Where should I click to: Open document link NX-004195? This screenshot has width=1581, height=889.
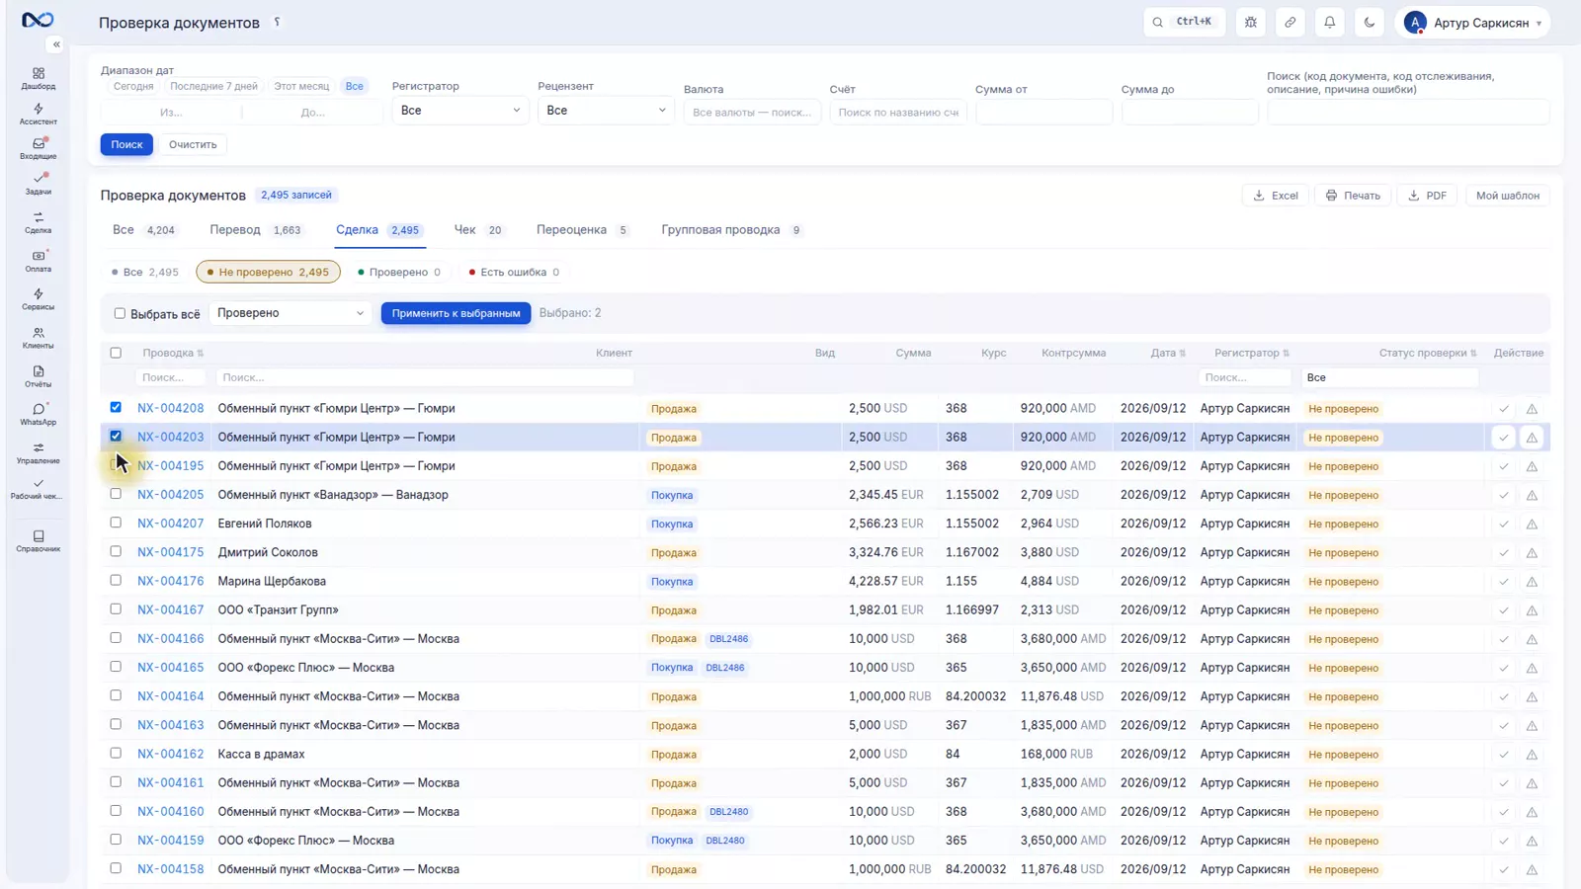[170, 465]
